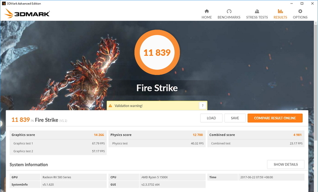Viewport: 318px width, 192px height.
Task: Click the validation warning triangle icon
Action: click(x=111, y=106)
